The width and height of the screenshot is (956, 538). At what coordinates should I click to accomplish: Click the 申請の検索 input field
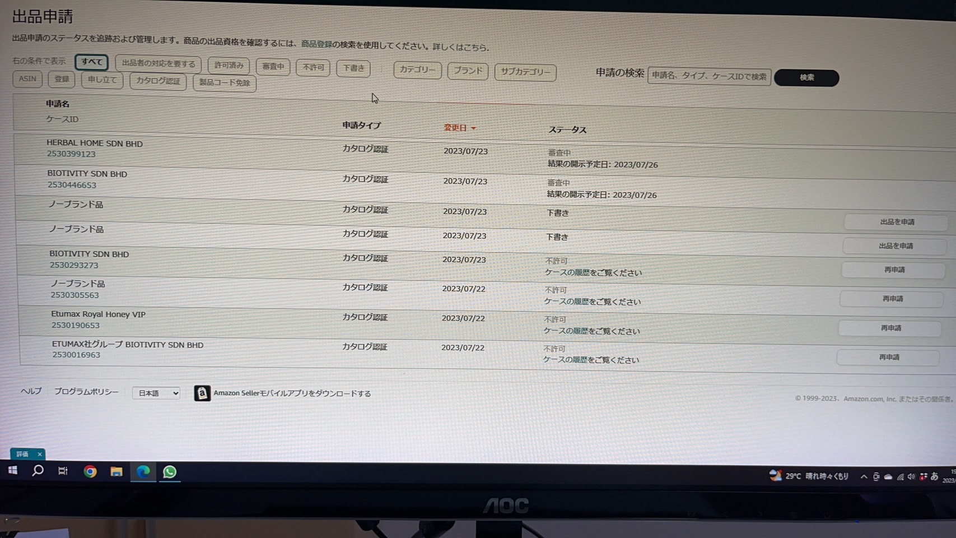709,76
